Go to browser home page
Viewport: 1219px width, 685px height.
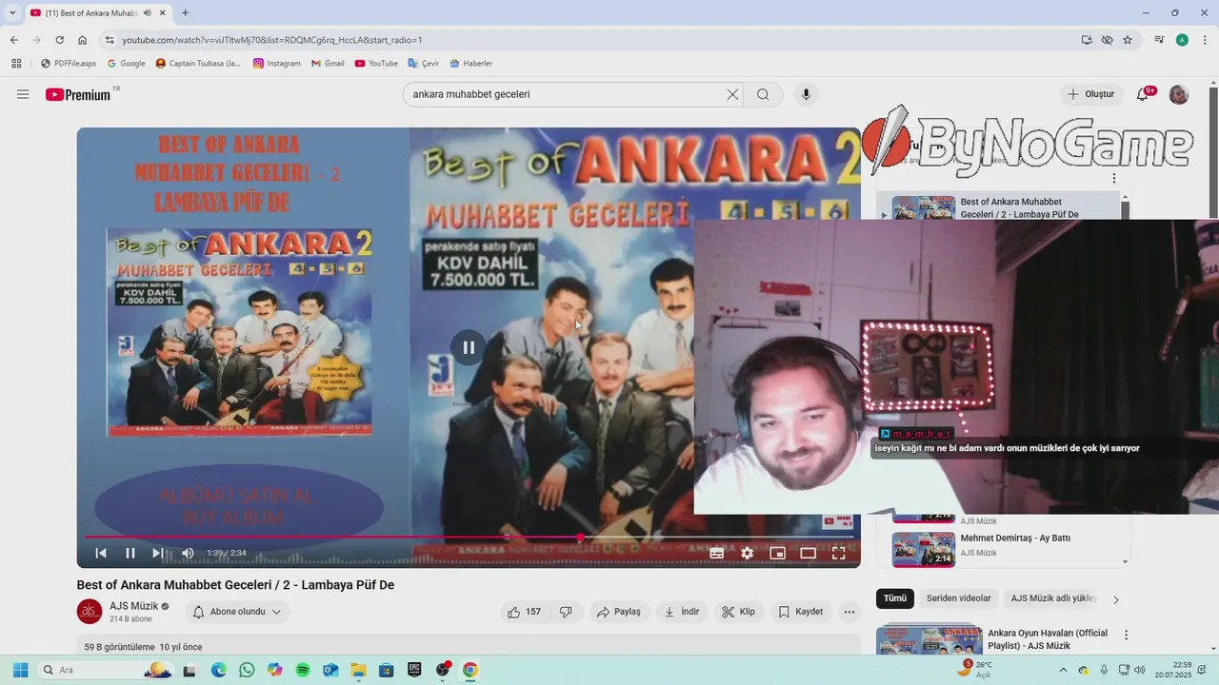coord(83,40)
